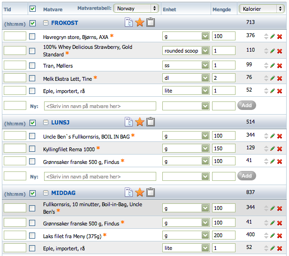This screenshot has height=256, width=289.
Task: Delete the Kyllingfilet Rema 1000 row
Action: coord(280,149)
